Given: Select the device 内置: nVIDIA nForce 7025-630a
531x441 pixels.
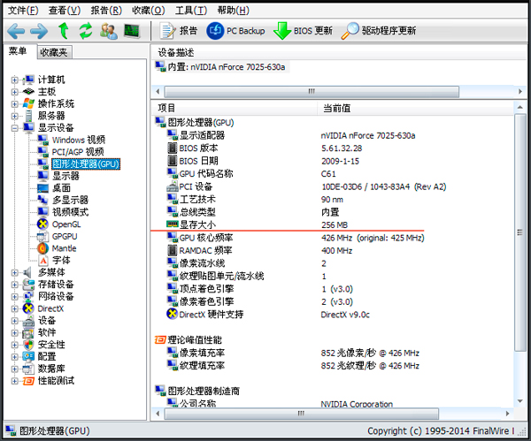Looking at the screenshot, I should tap(220, 67).
